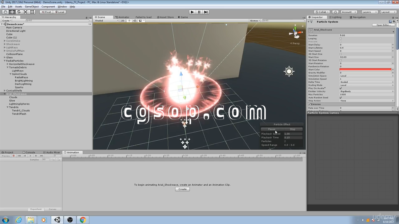Go to last keyframe in Animation window
The height and width of the screenshot is (224, 399).
click(x=41, y=156)
